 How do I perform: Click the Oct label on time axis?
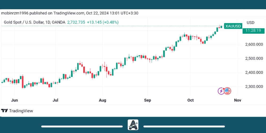(x=190, y=100)
